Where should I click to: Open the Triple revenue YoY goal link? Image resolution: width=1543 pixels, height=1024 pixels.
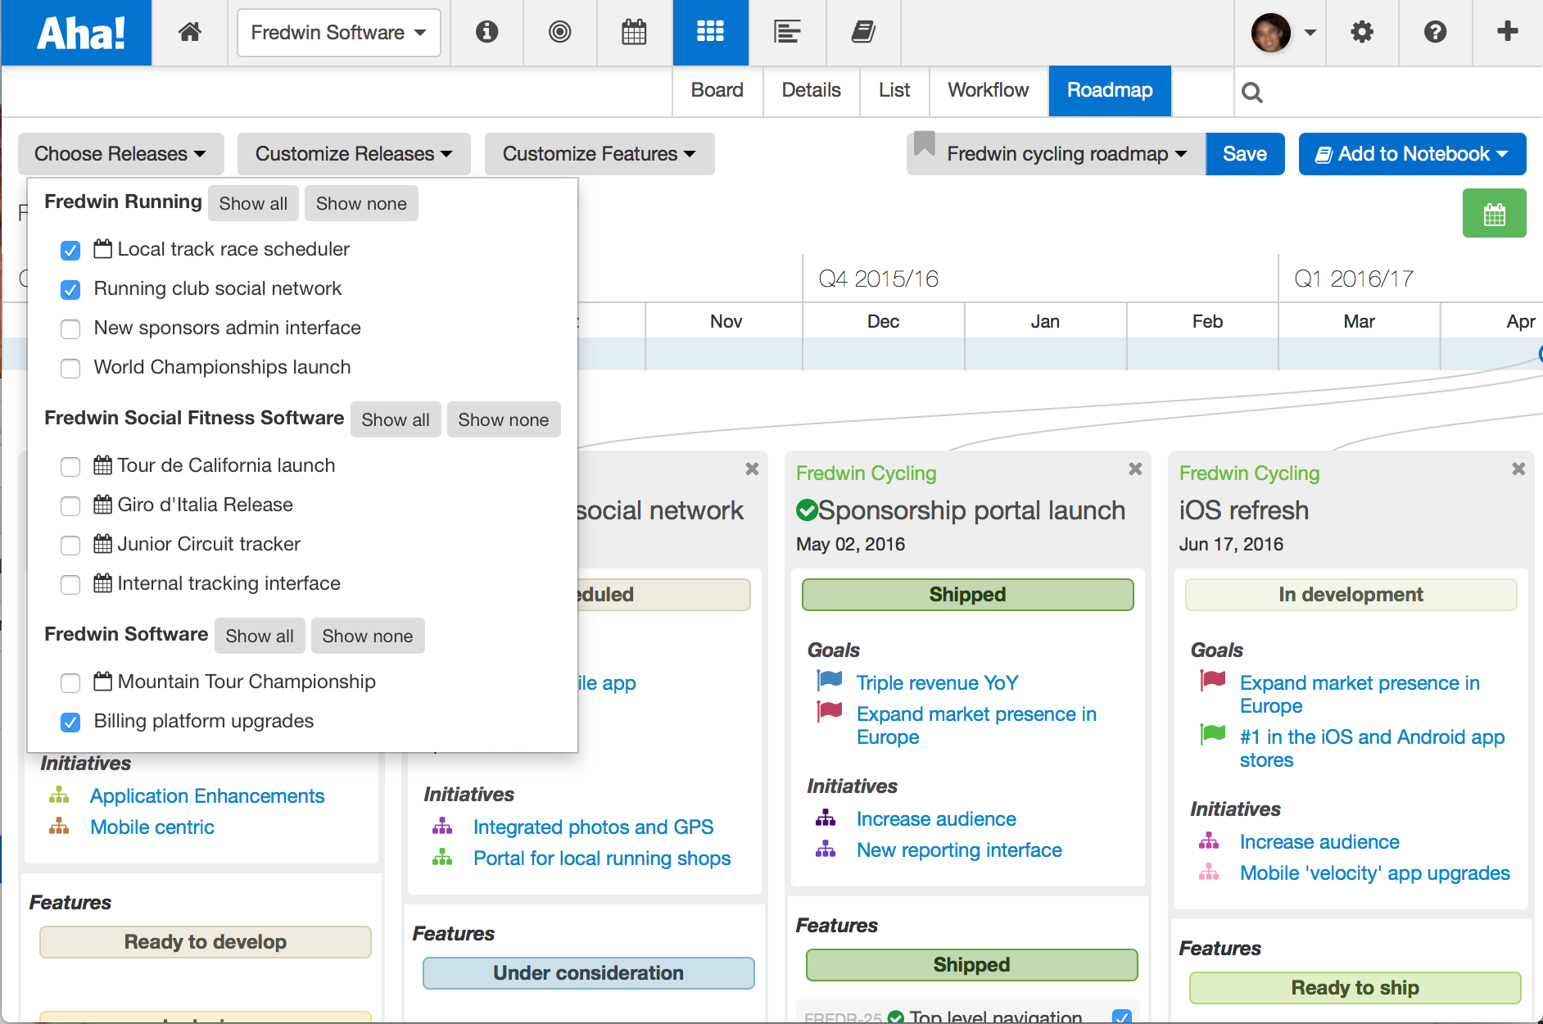(937, 682)
